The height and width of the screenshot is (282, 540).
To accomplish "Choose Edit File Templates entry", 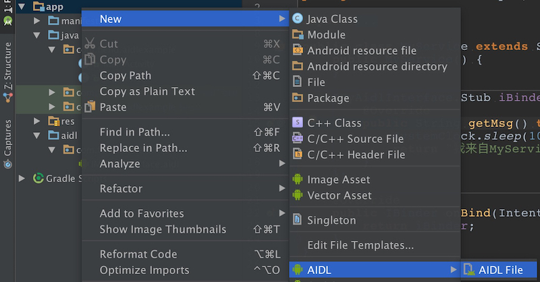I will 375,245.
